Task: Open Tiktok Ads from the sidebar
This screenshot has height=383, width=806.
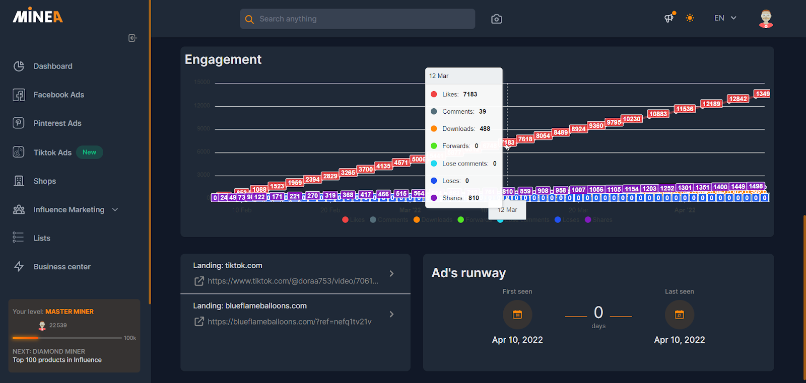Action: pyautogui.click(x=52, y=152)
